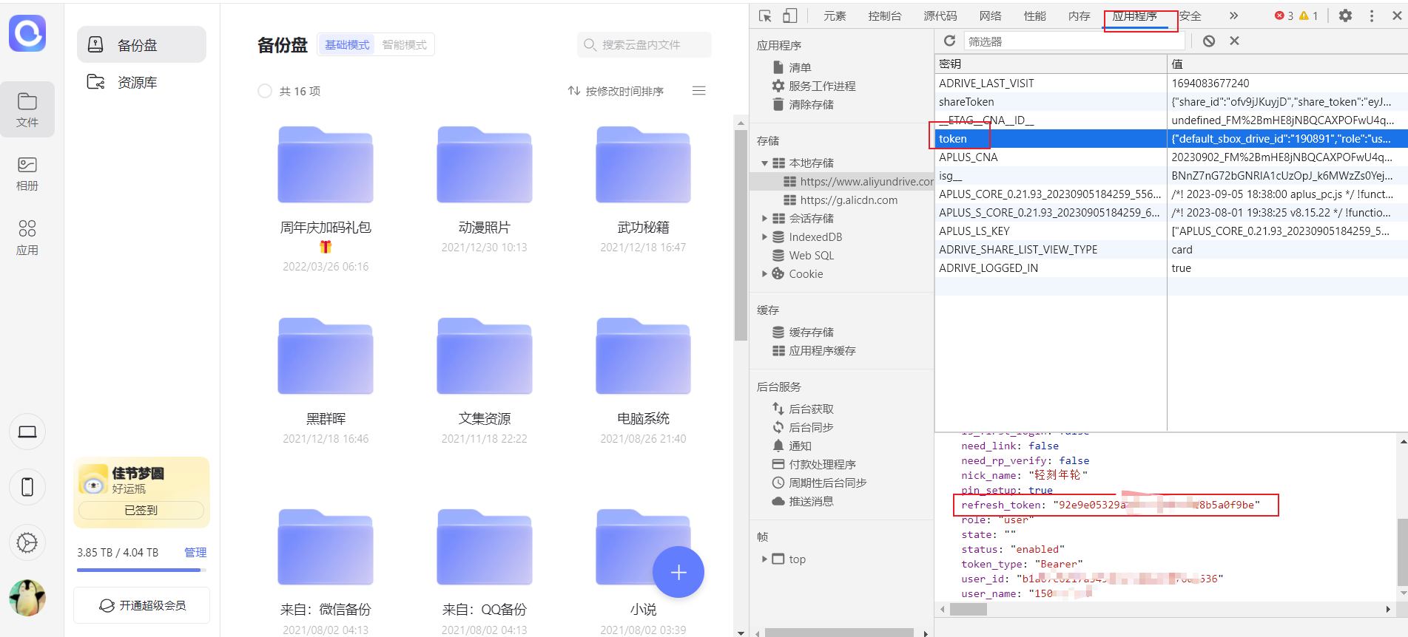Open the 按修改时间排序 sort dropdown
Viewport: 1408px width, 637px height.
pos(616,91)
